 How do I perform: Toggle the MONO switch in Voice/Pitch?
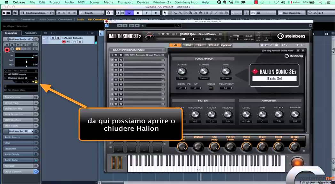click(211, 88)
